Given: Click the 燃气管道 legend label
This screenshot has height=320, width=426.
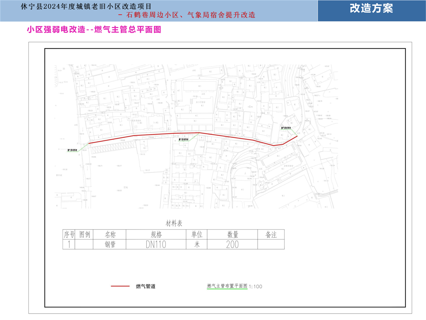Looking at the screenshot, I should click(145, 286).
